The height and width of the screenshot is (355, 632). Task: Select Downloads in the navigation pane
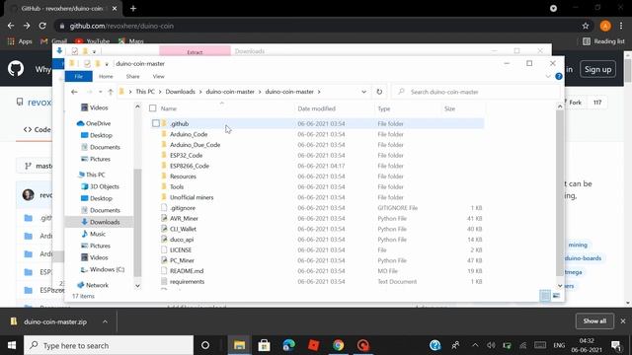click(x=105, y=222)
